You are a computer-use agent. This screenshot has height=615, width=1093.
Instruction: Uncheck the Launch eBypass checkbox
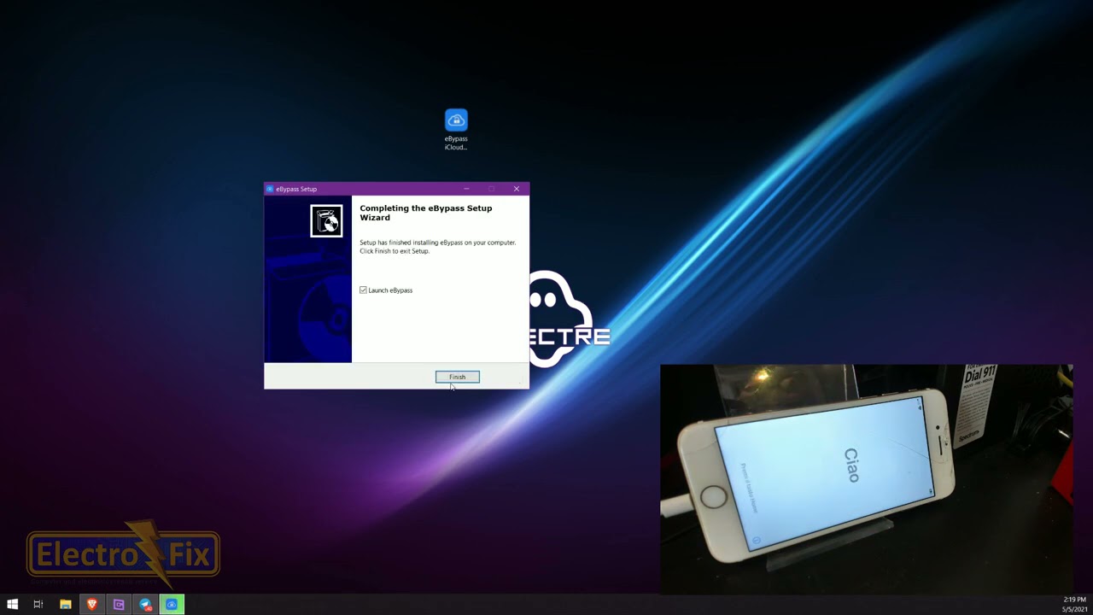(x=364, y=290)
